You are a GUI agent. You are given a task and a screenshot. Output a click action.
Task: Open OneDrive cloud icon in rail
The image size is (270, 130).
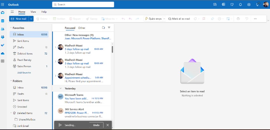click(x=3, y=53)
